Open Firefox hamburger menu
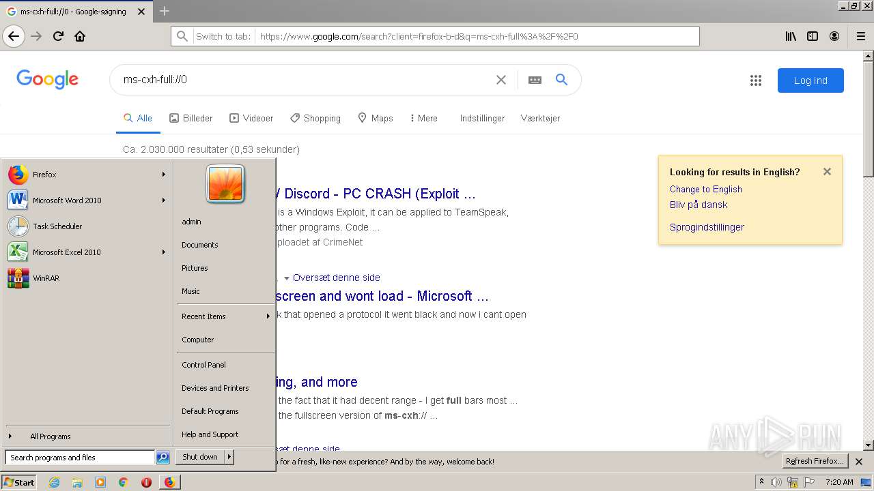Screen dimensions: 874x491 [x=860, y=36]
